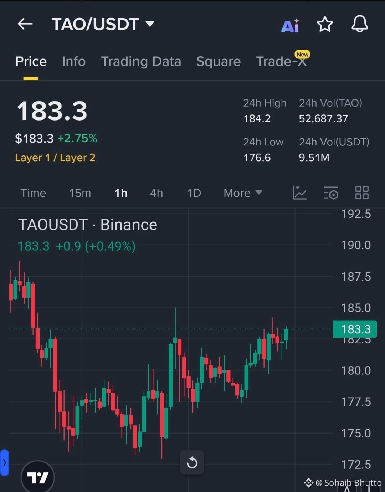Tap the TAOUSDT · Binance chart title

click(88, 225)
